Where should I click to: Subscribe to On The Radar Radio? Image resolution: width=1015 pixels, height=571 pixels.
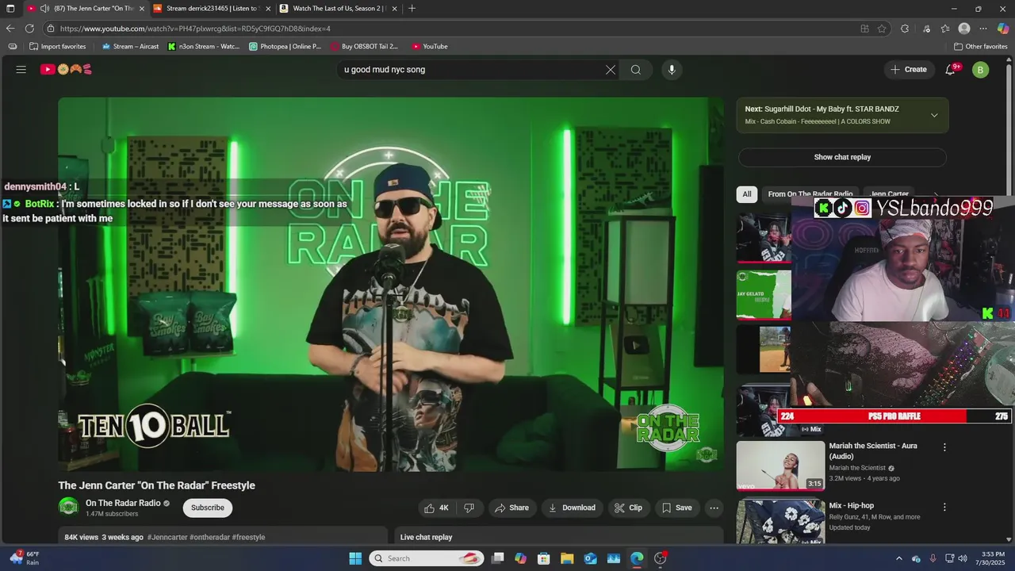click(208, 508)
